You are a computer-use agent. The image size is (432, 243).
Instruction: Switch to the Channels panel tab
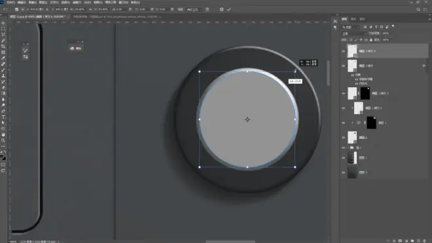(x=353, y=19)
